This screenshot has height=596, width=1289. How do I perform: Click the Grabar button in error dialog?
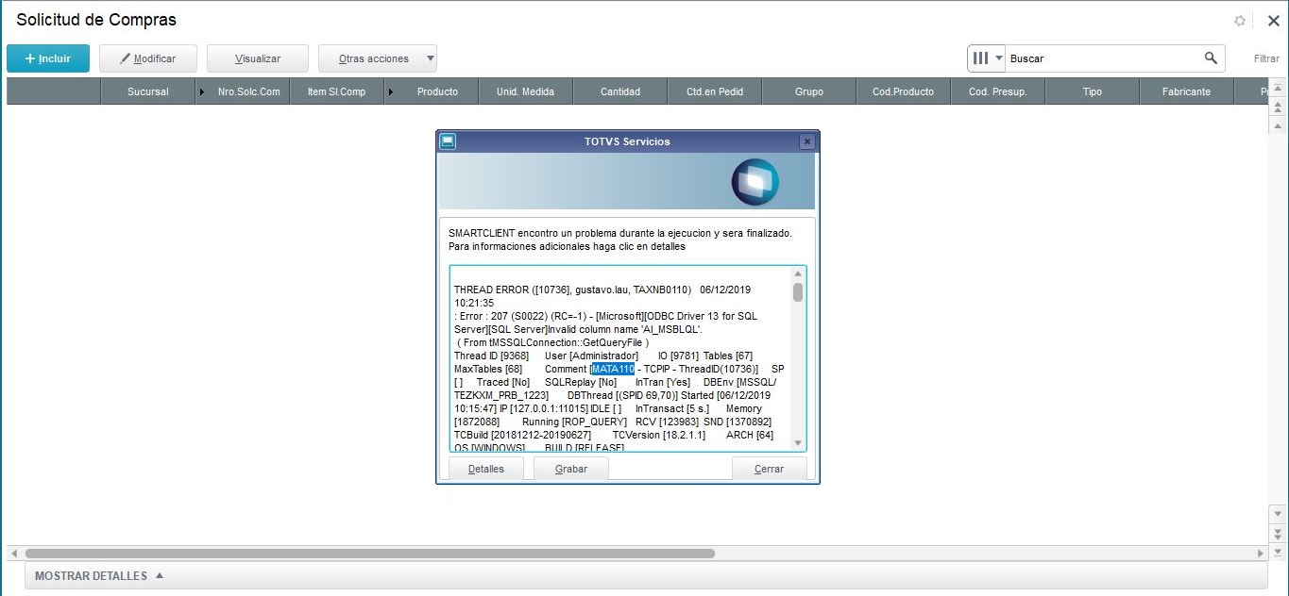click(x=571, y=469)
